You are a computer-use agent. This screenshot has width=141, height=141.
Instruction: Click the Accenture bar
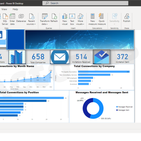pyautogui.click(x=84, y=84)
